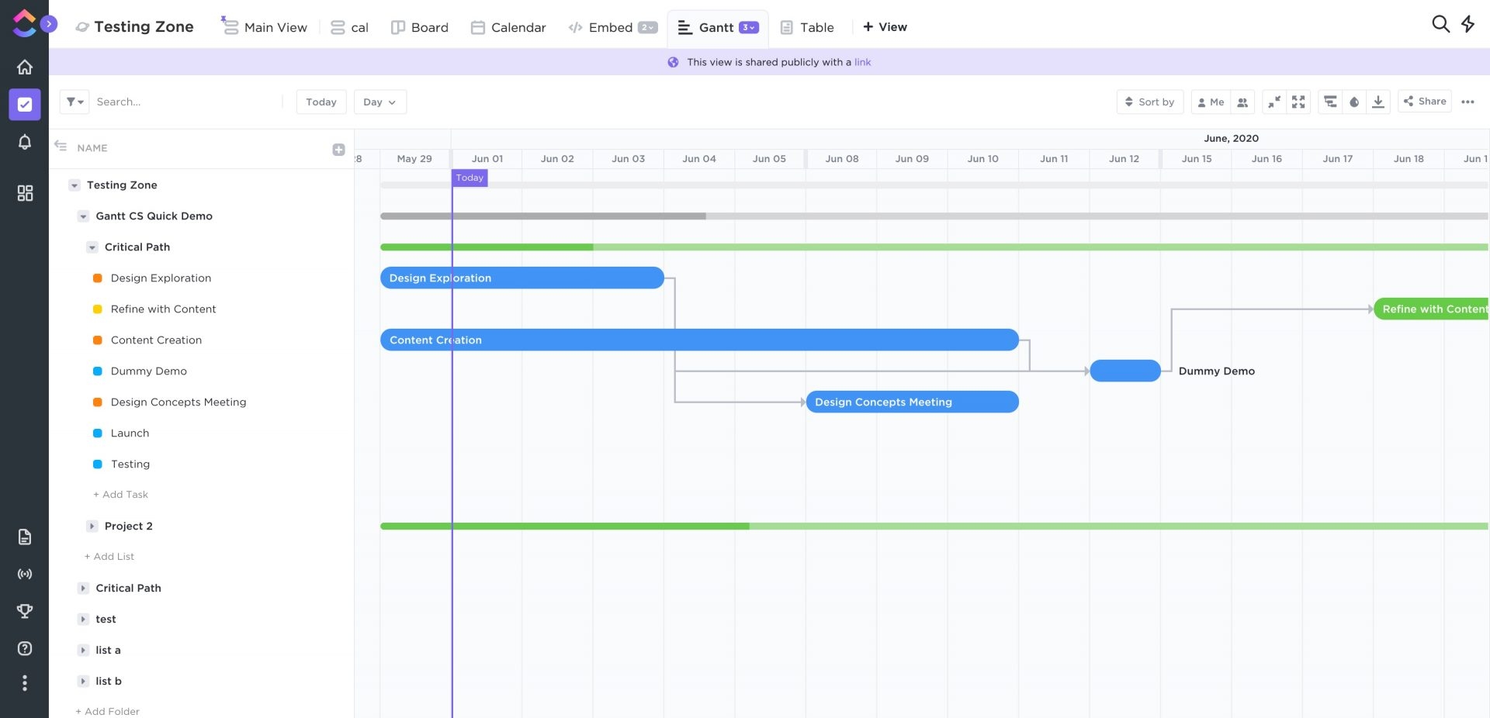
Task: Select the Design Exploration task bar
Action: [520, 278]
